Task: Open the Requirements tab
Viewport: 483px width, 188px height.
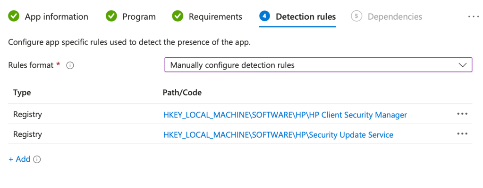Action: pyautogui.click(x=215, y=16)
